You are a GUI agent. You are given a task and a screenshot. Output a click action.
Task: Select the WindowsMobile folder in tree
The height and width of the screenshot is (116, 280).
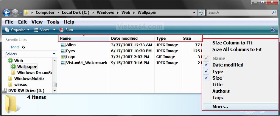click(x=29, y=79)
